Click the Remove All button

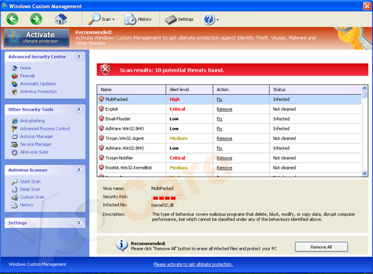[321, 247]
